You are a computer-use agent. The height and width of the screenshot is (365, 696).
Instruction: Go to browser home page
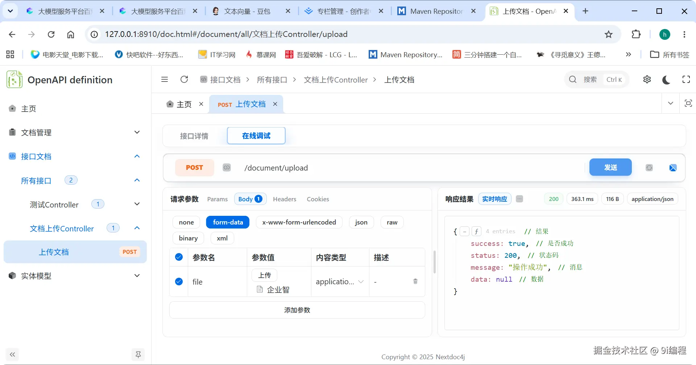pos(71,34)
